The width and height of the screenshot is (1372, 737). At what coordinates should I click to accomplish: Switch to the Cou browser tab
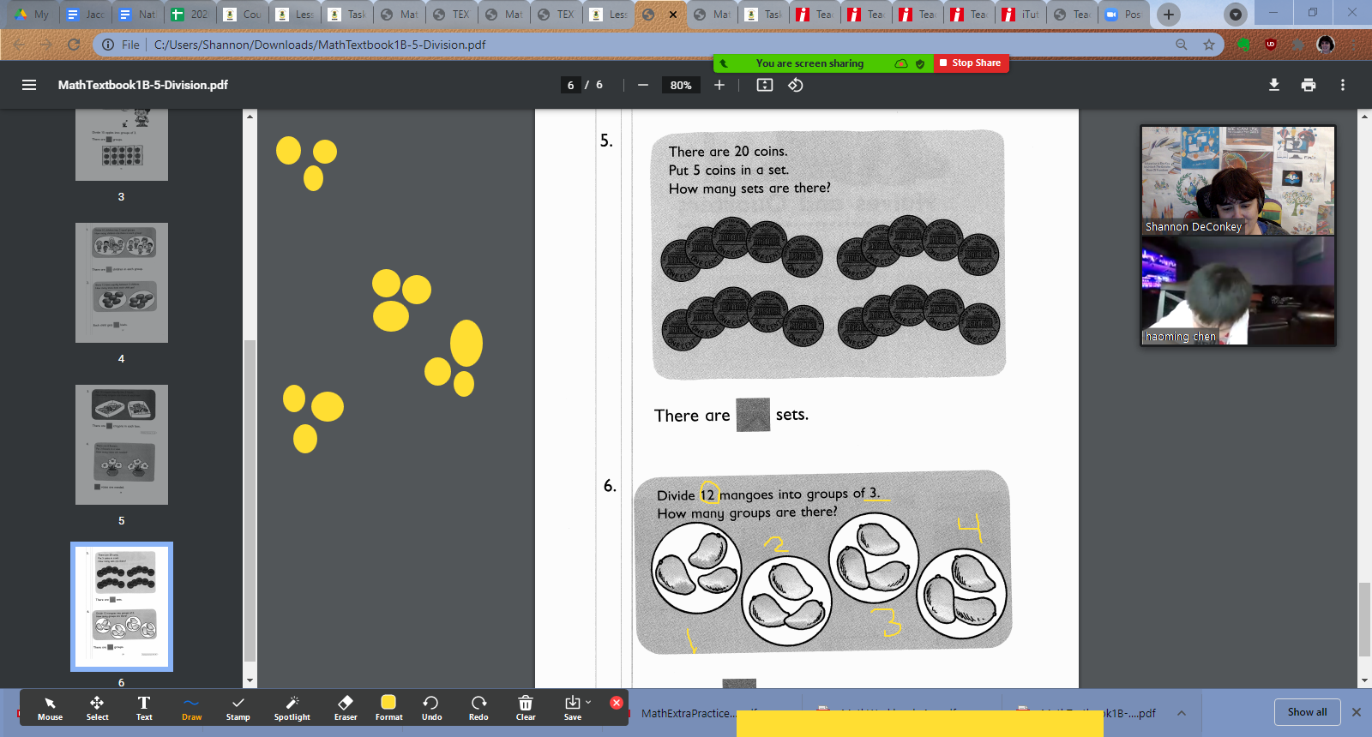coord(242,15)
